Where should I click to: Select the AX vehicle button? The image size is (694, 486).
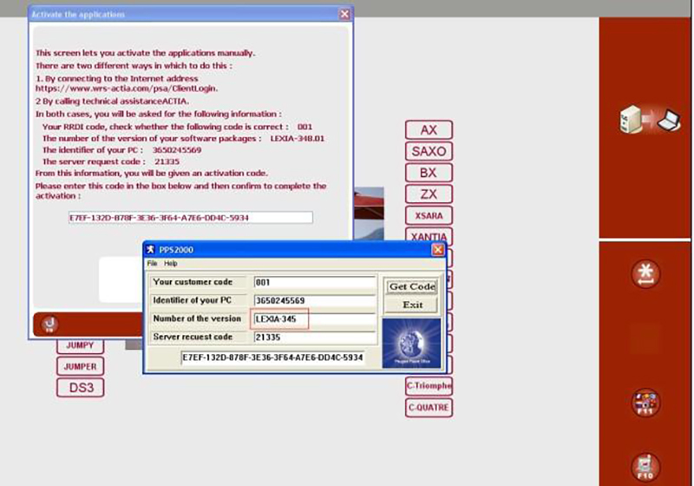429,130
